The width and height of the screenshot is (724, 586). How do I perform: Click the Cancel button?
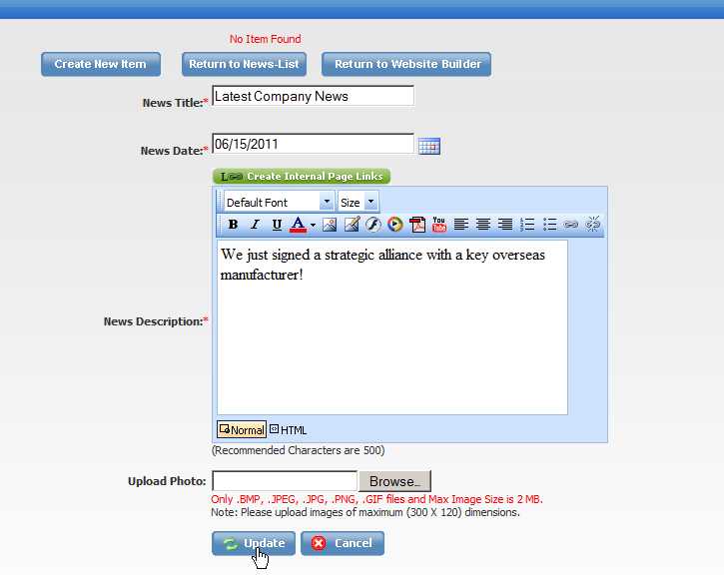pos(343,543)
